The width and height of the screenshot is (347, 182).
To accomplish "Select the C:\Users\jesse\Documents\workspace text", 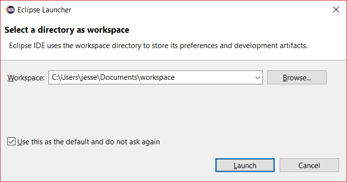I will [113, 77].
